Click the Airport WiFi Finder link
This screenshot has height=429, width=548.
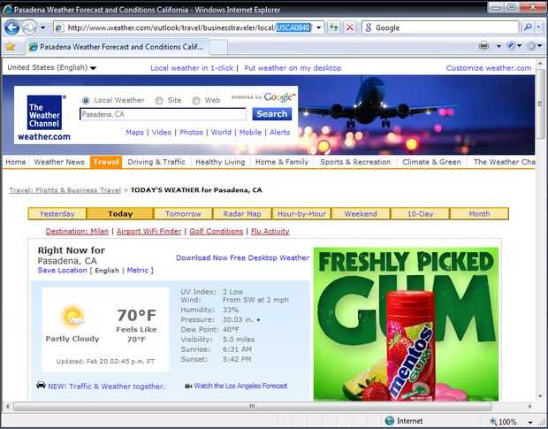(148, 231)
